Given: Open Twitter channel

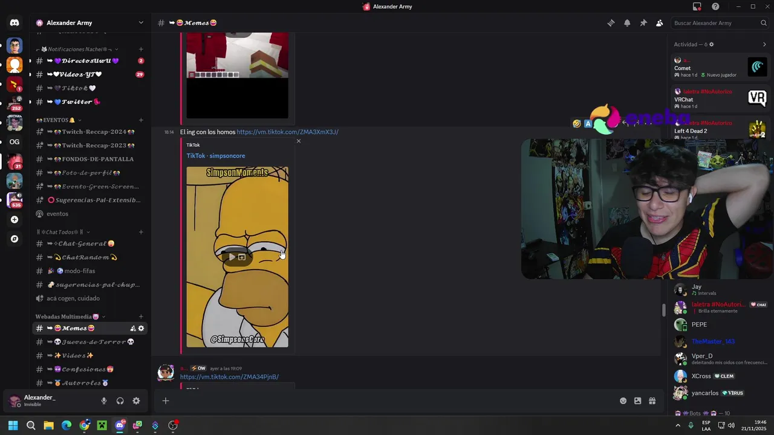Looking at the screenshot, I should [89, 101].
